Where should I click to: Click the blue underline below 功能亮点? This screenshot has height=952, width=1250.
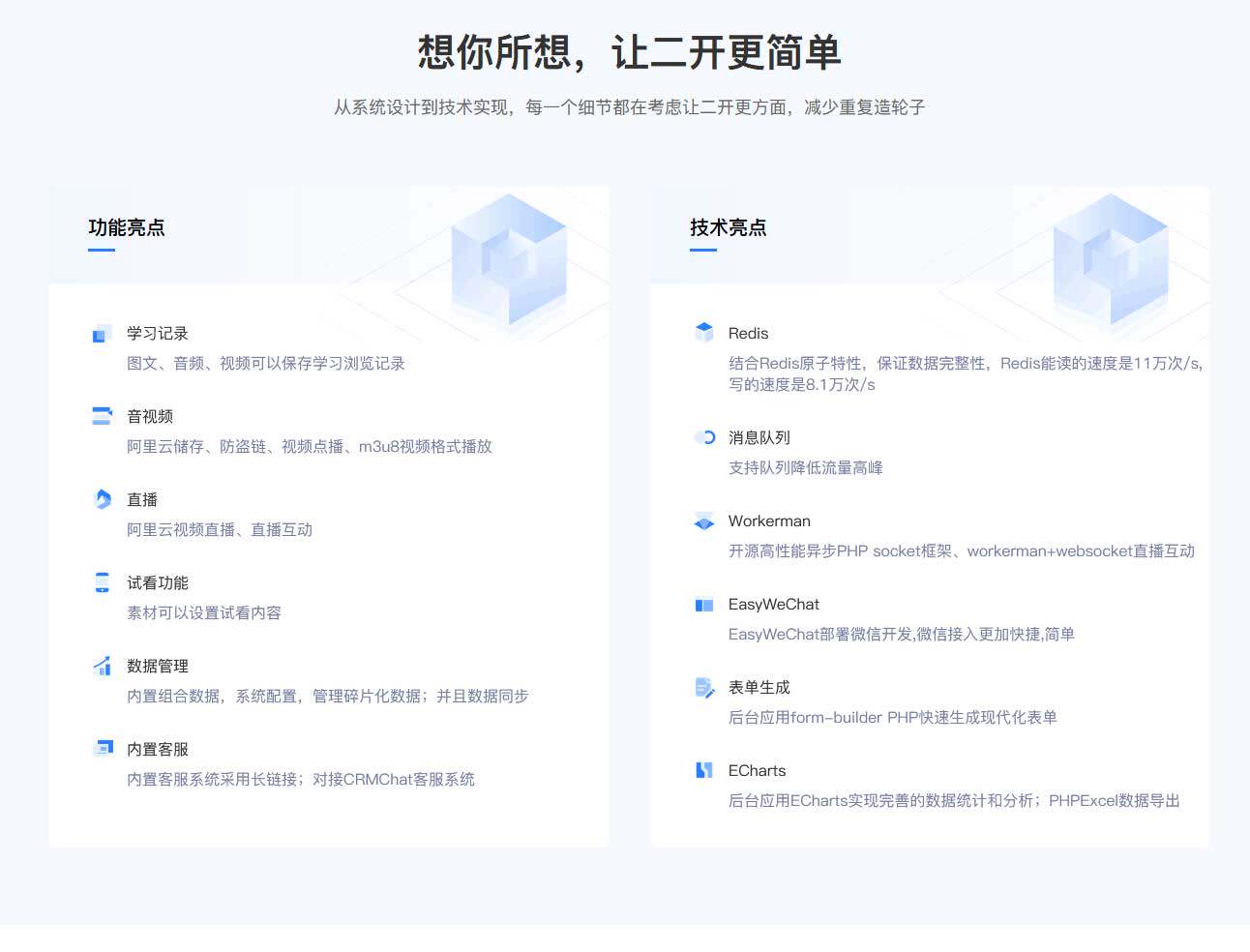tap(101, 252)
